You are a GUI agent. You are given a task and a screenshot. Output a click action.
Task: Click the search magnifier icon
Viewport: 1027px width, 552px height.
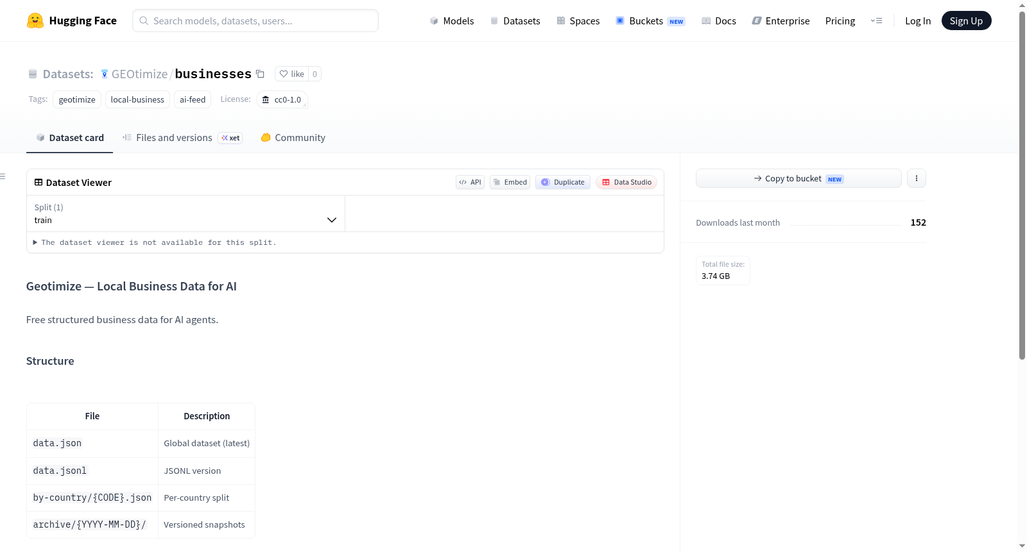[144, 21]
